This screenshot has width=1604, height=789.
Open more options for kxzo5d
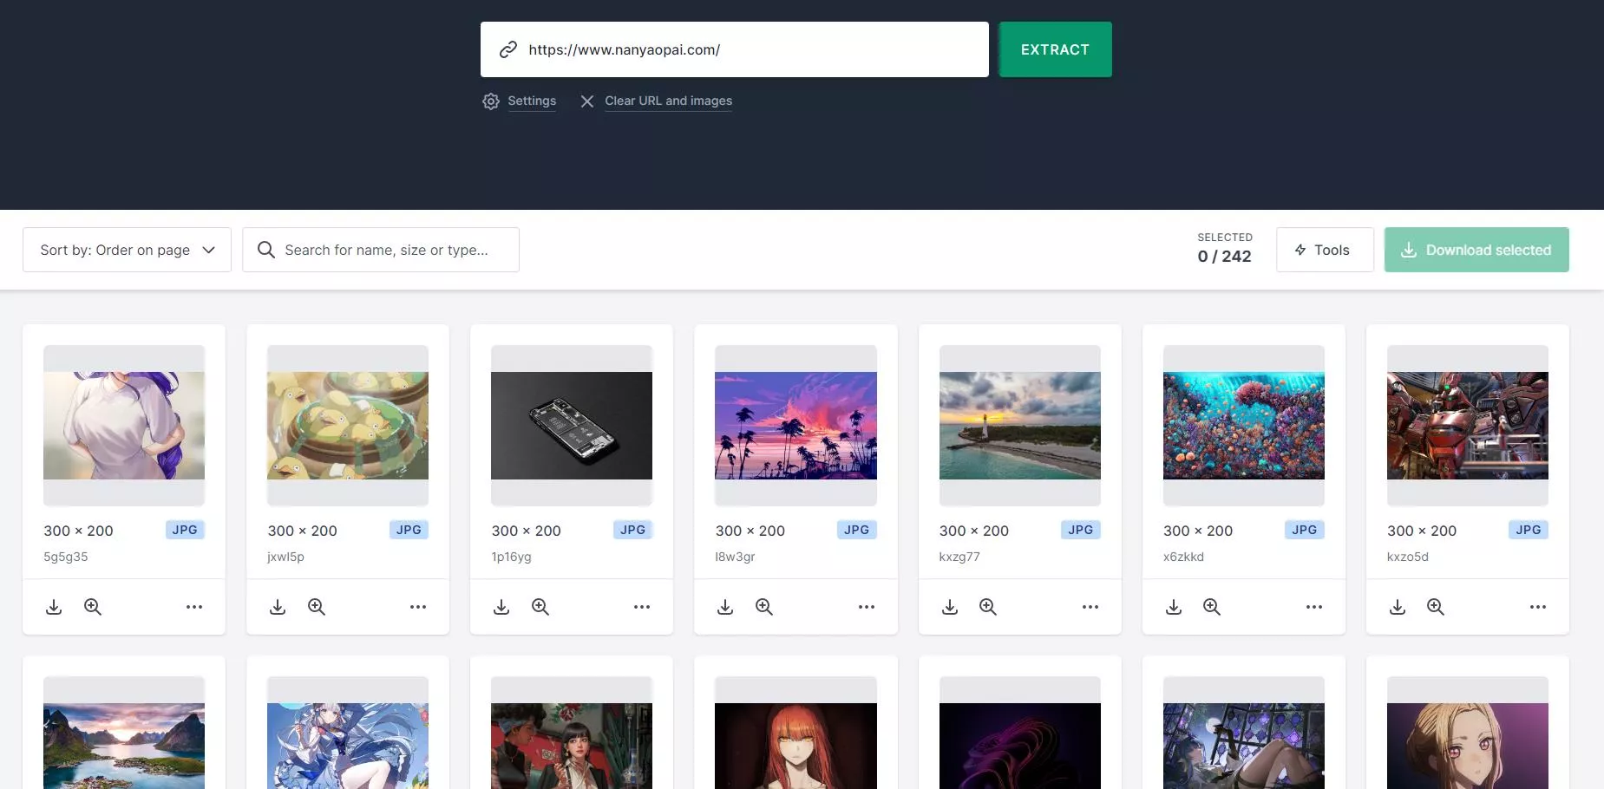tap(1538, 607)
